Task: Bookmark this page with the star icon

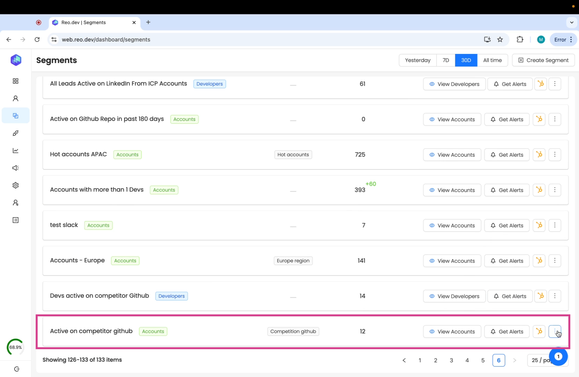Action: coord(500,40)
